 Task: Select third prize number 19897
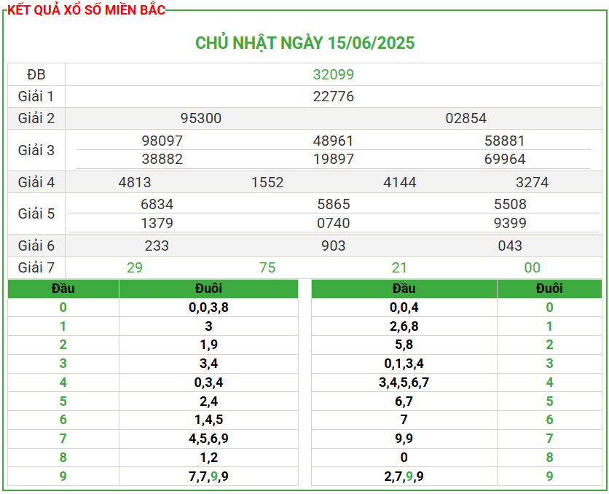click(x=333, y=159)
